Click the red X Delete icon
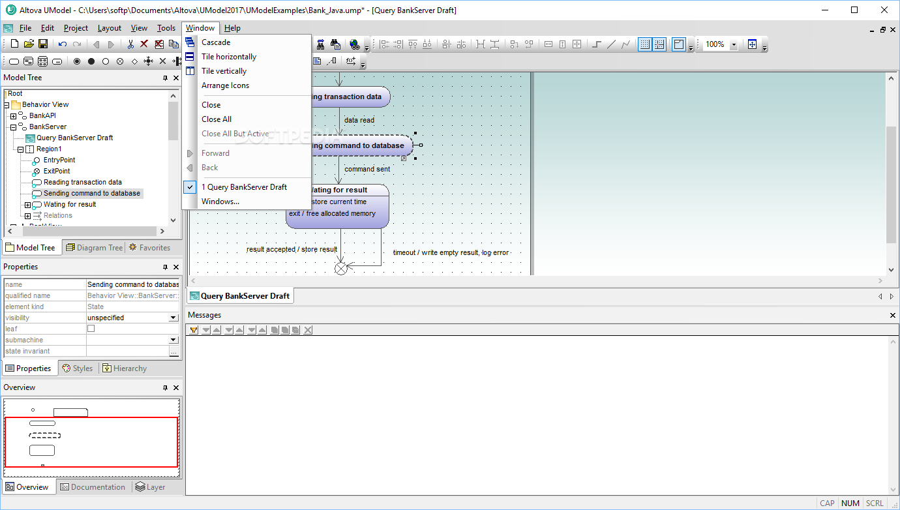The height and width of the screenshot is (510, 900). [144, 44]
